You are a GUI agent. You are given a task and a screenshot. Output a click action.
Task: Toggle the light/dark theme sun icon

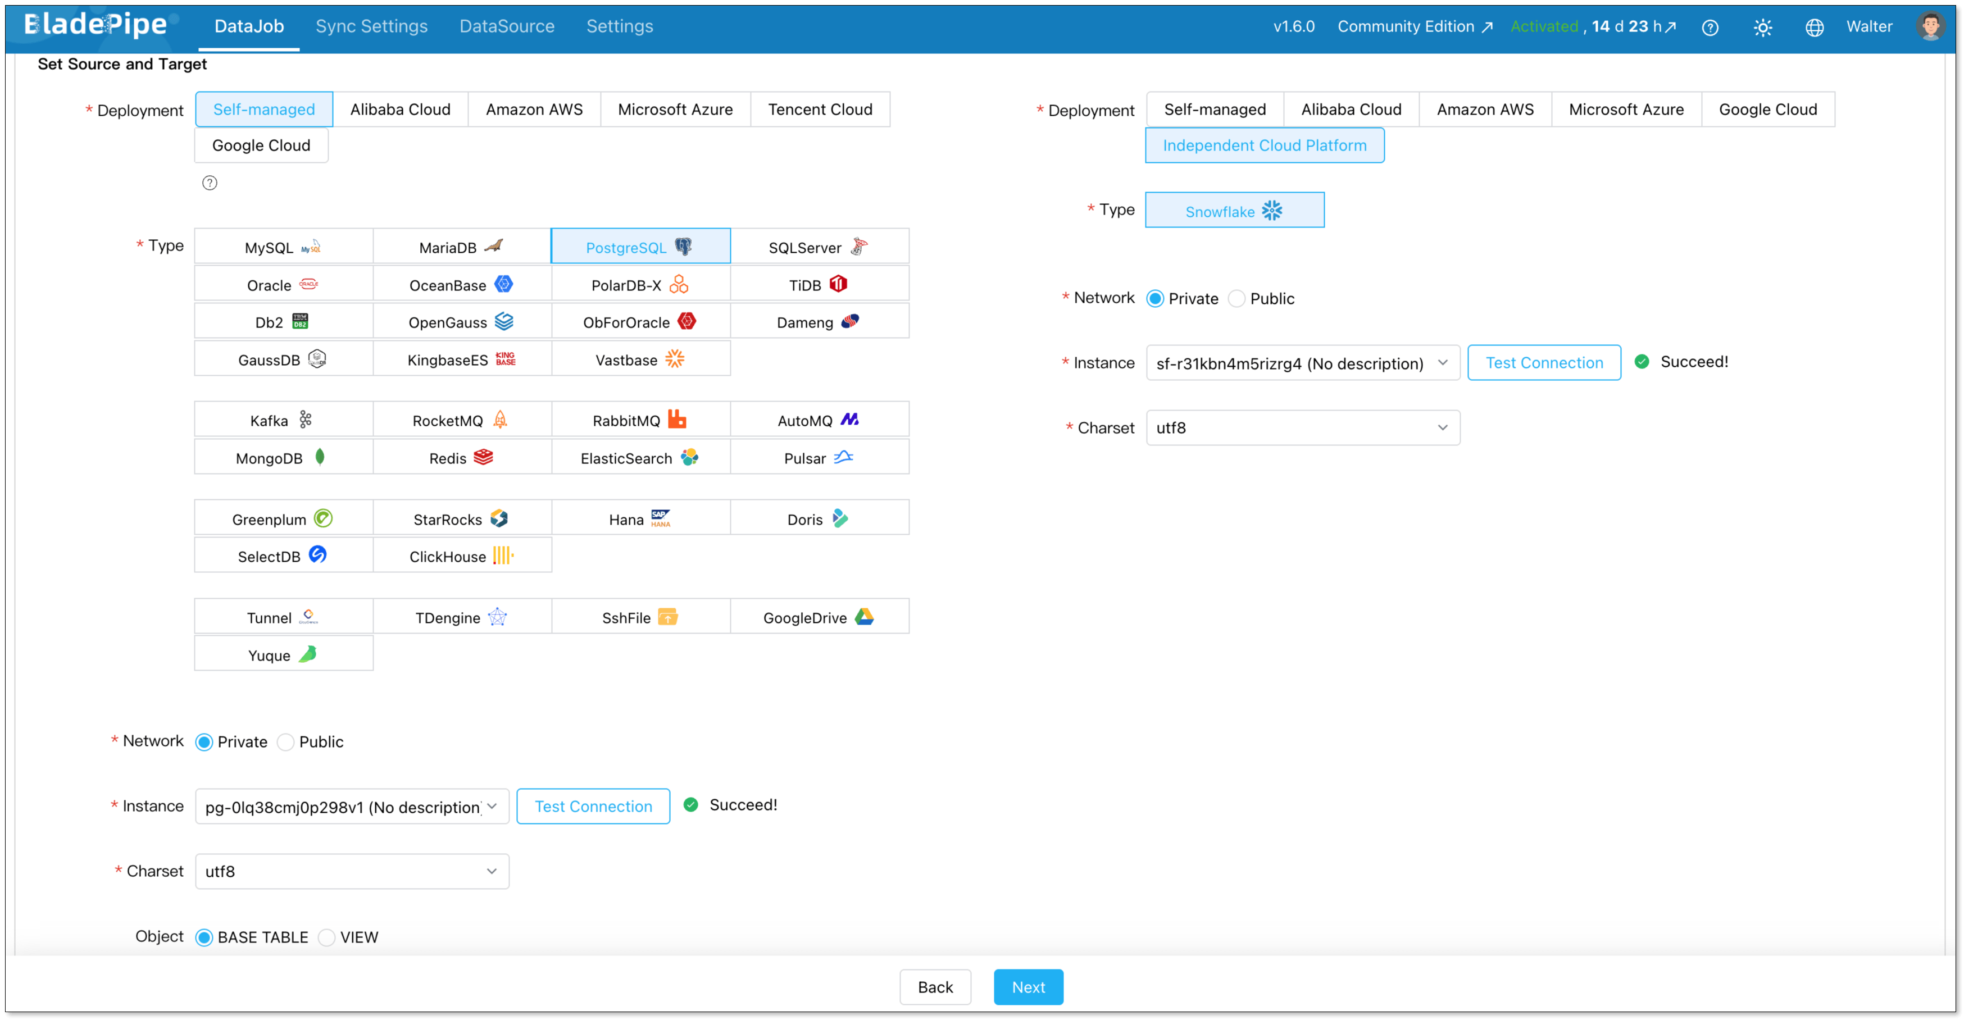coord(1763,28)
